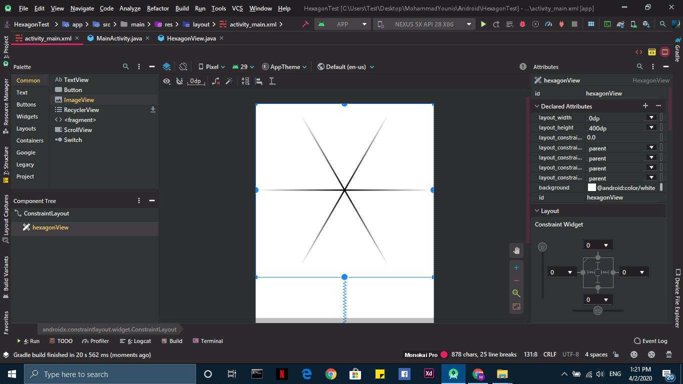Open the design surface layers selector
The width and height of the screenshot is (683, 384).
[x=167, y=66]
